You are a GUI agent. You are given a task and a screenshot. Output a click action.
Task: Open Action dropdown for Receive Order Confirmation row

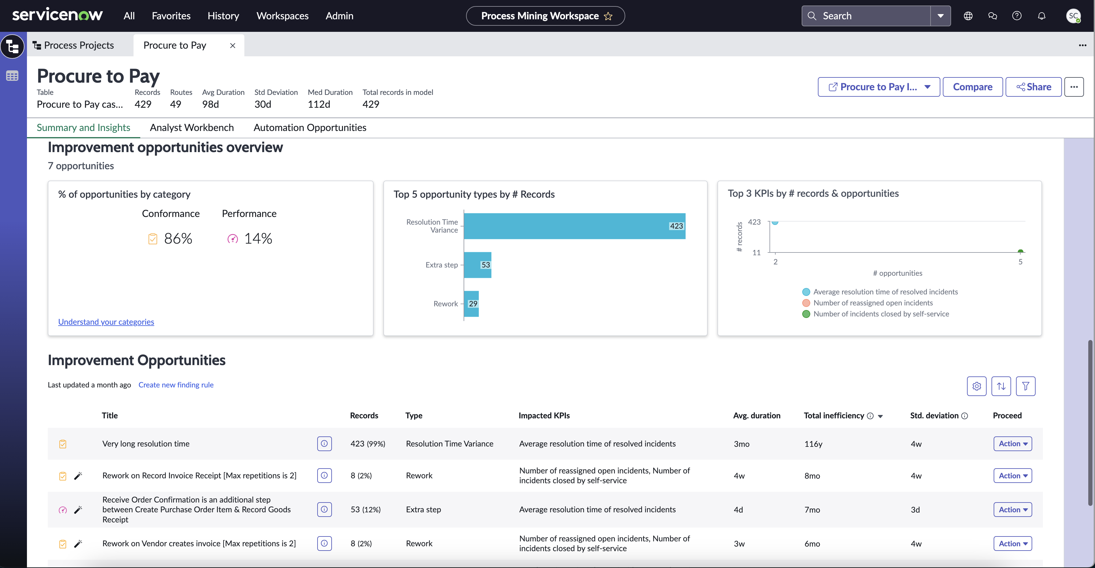[x=1013, y=509]
